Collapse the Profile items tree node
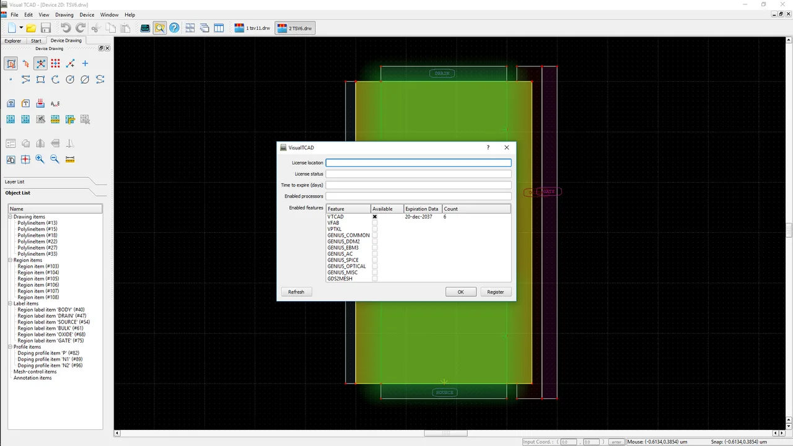The width and height of the screenshot is (793, 446). point(11,347)
